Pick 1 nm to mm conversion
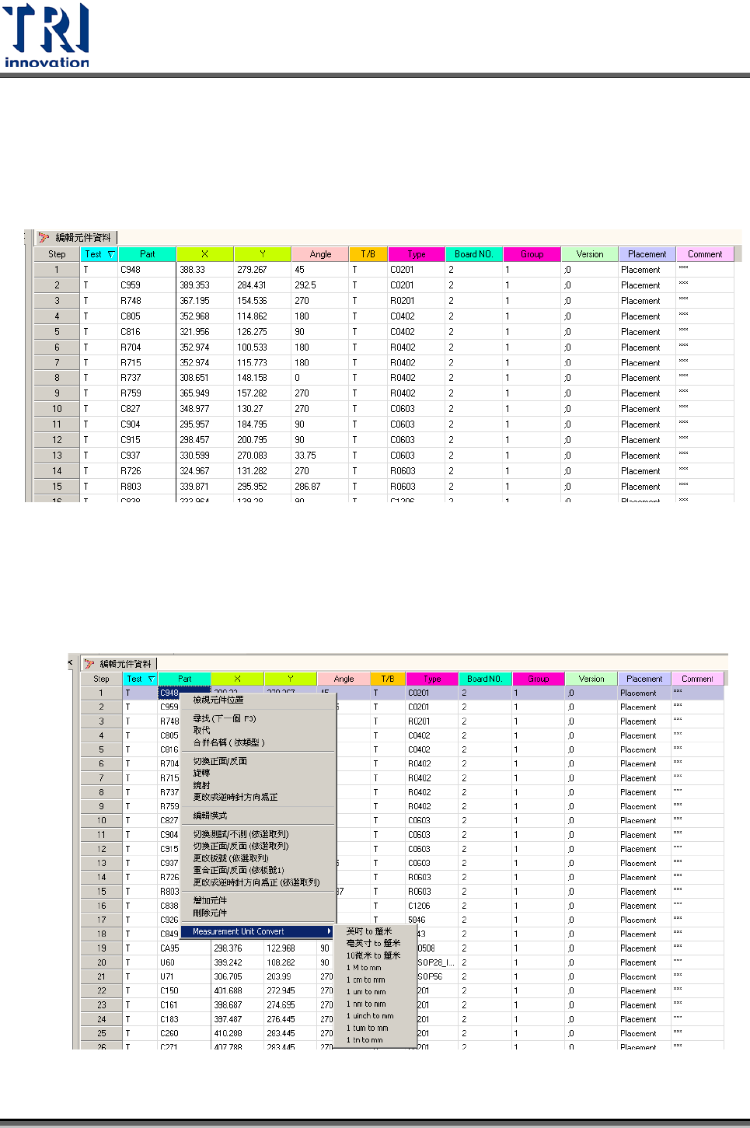This screenshot has width=750, height=1128. [x=366, y=1004]
